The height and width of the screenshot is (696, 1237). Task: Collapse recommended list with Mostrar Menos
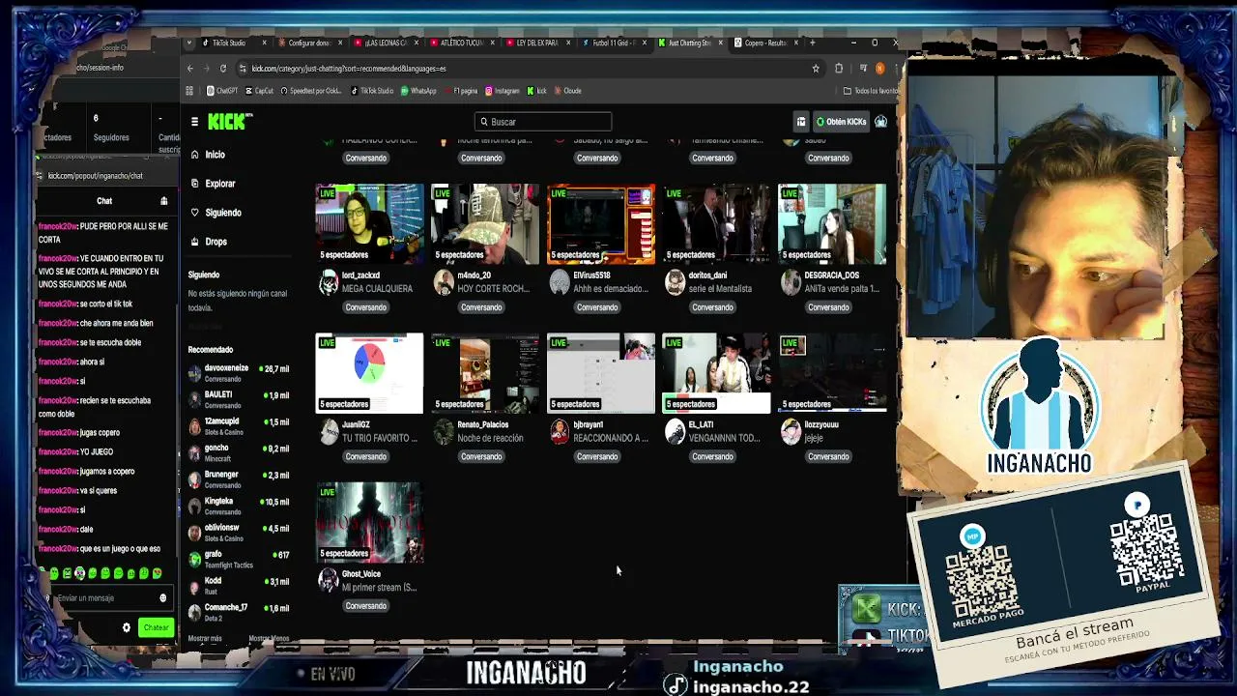tap(269, 639)
